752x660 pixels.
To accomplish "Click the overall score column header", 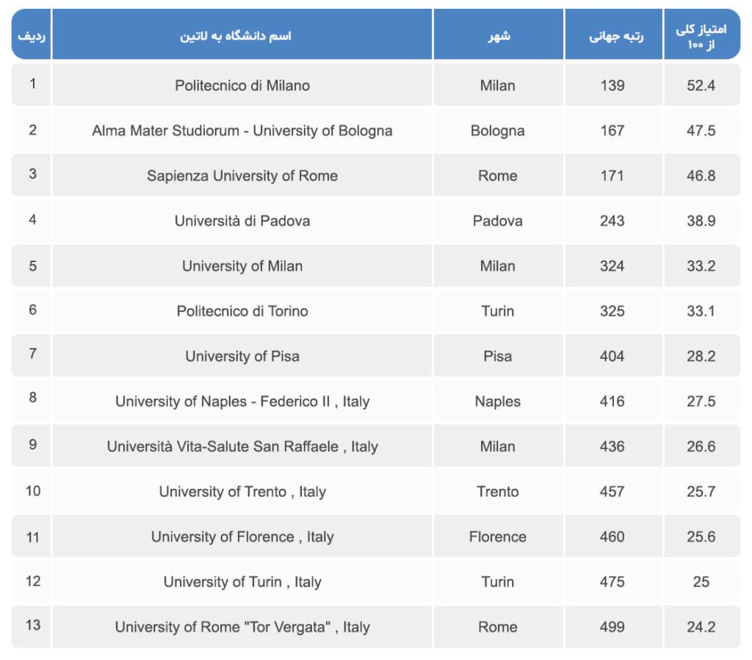I will (x=701, y=36).
